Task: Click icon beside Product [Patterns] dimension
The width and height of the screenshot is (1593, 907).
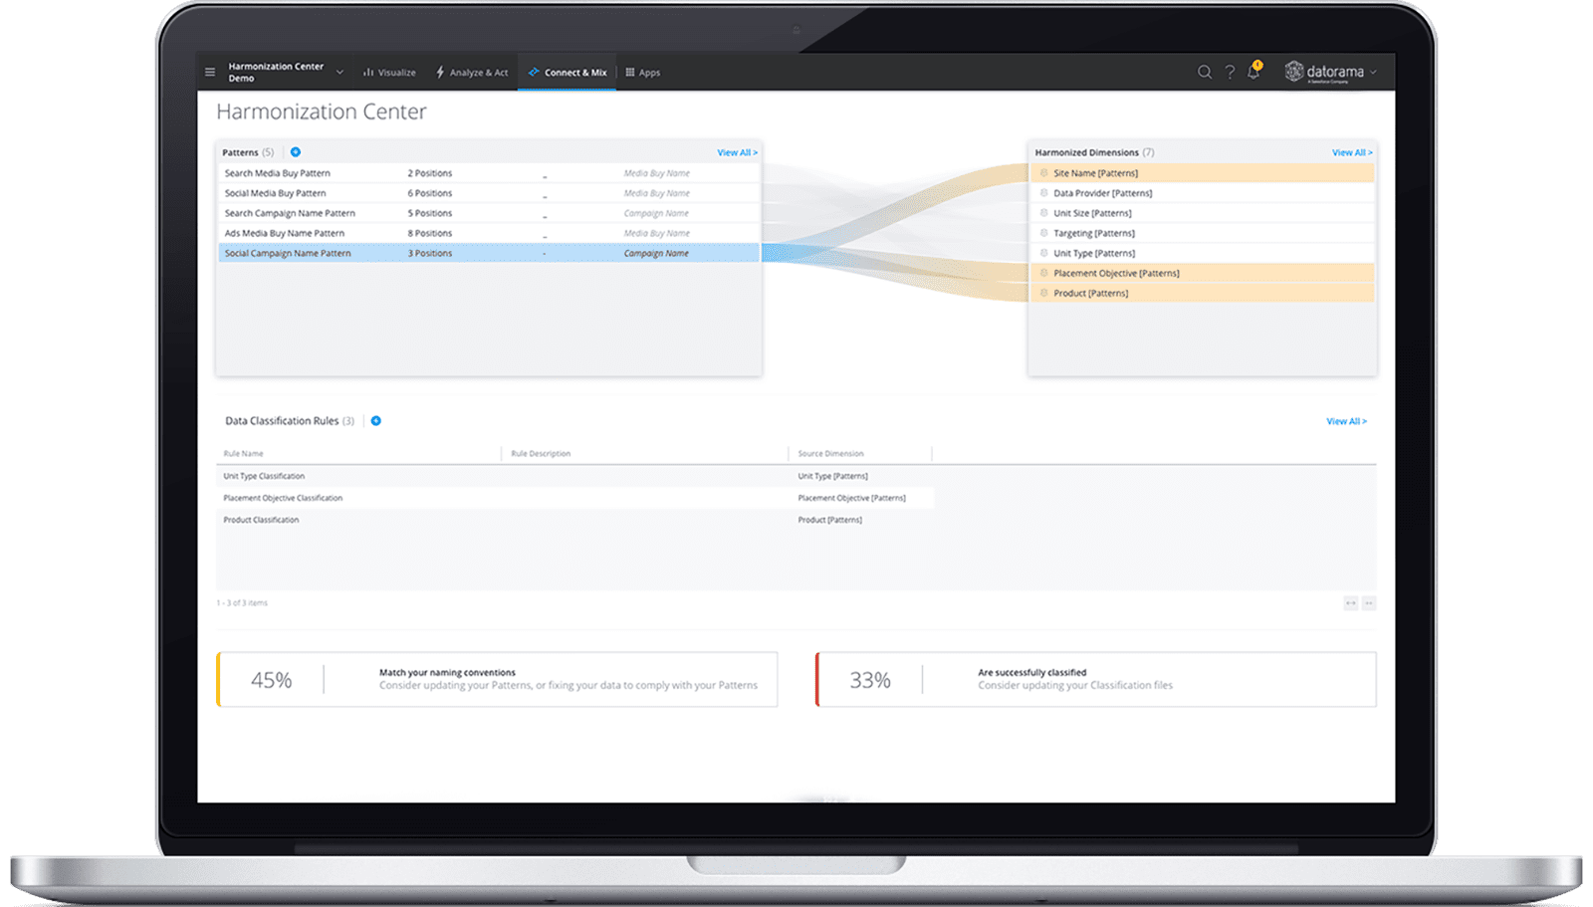Action: [x=1043, y=293]
